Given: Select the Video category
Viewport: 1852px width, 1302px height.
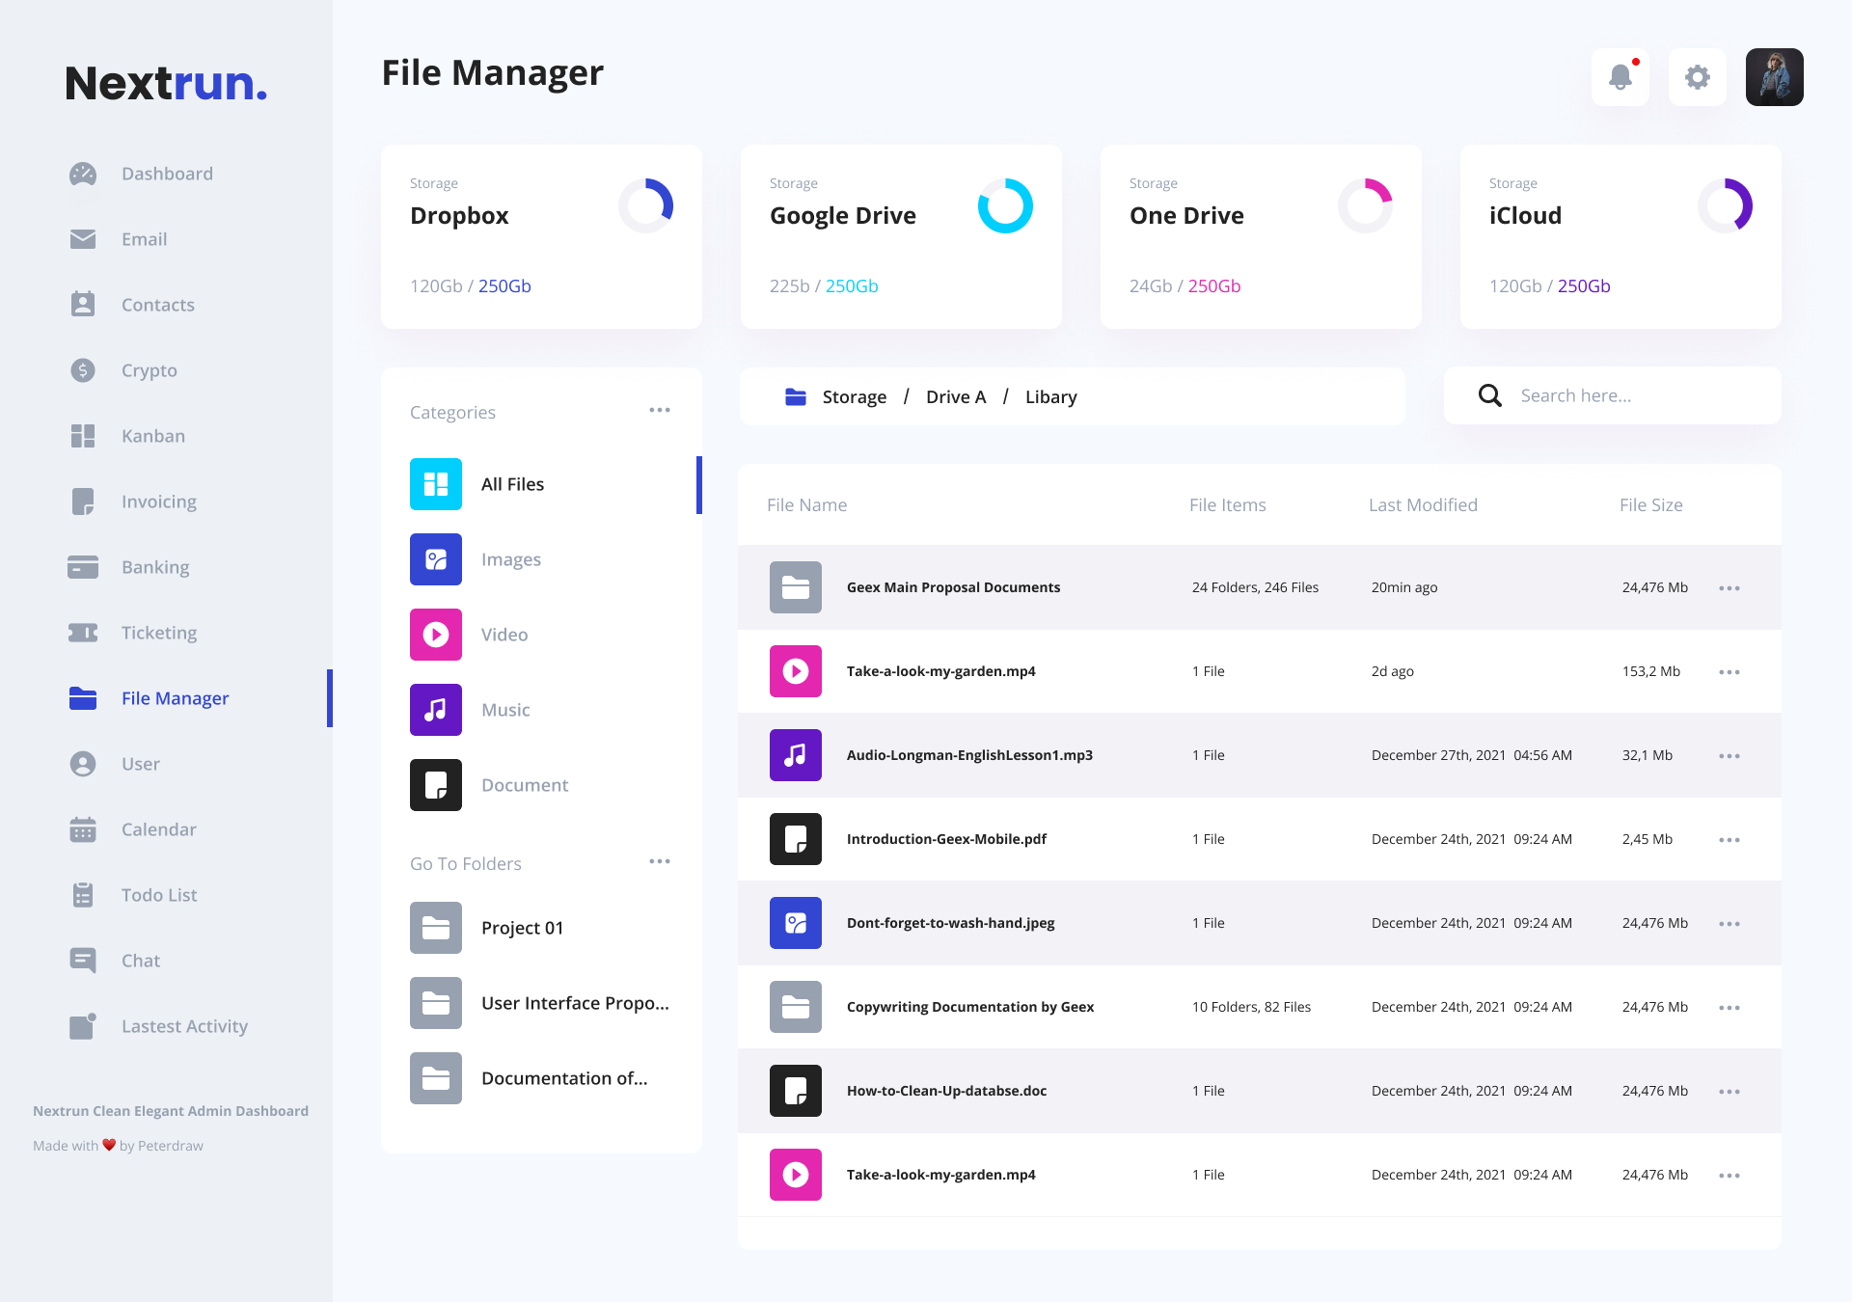Looking at the screenshot, I should tap(504, 635).
